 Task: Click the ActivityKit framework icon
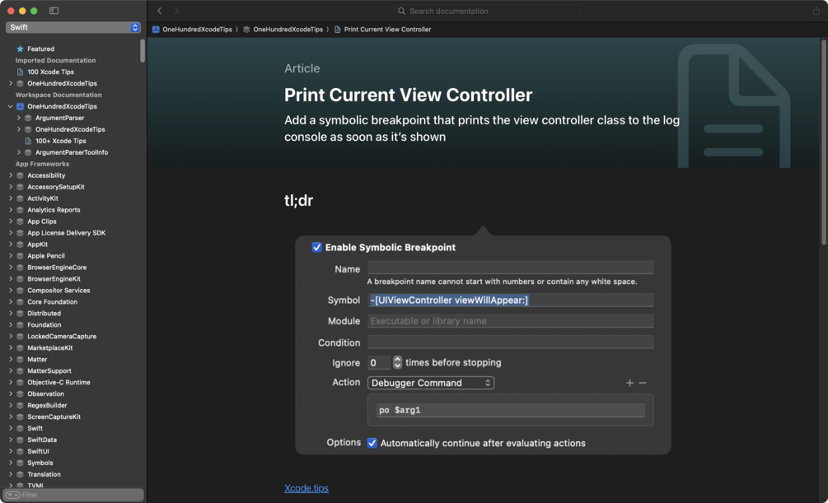(x=20, y=198)
